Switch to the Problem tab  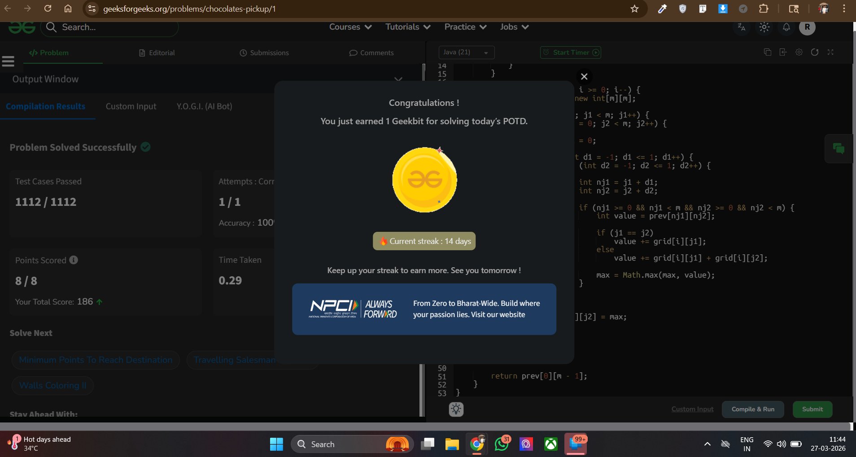coord(49,53)
